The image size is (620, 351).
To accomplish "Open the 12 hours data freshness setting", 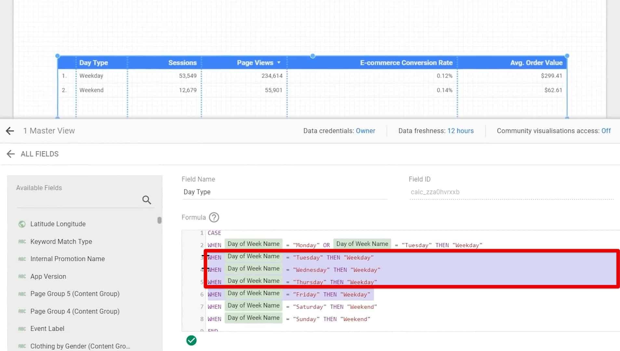I will [x=460, y=131].
